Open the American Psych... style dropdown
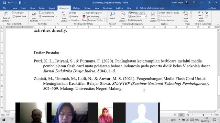Screen dimensions: 220x123 [x=105, y=20]
